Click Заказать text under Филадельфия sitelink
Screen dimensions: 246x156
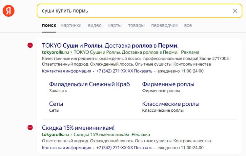pyautogui.click(x=58, y=91)
